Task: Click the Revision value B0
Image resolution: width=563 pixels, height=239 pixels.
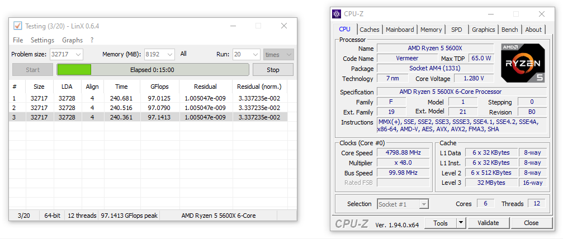Action: (x=532, y=112)
